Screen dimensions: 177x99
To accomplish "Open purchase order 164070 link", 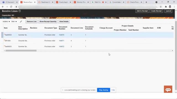I will [61, 35].
